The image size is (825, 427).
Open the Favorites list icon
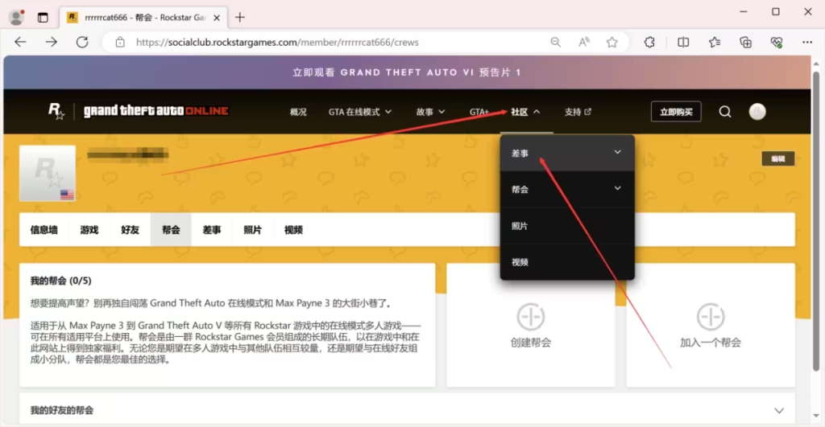714,42
